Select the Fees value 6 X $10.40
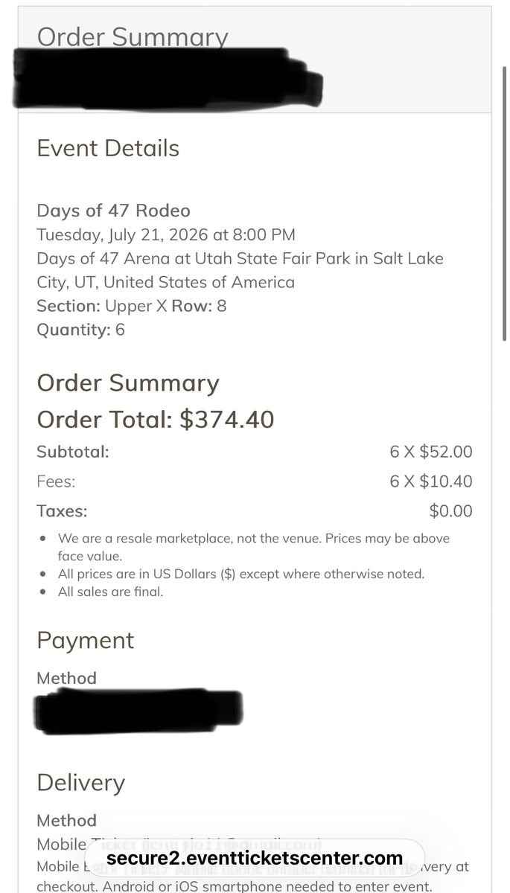The width and height of the screenshot is (510, 893). point(431,481)
